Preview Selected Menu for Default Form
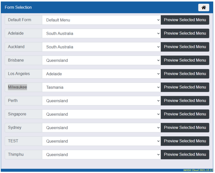Screen dimensions: 215x173 [185, 20]
